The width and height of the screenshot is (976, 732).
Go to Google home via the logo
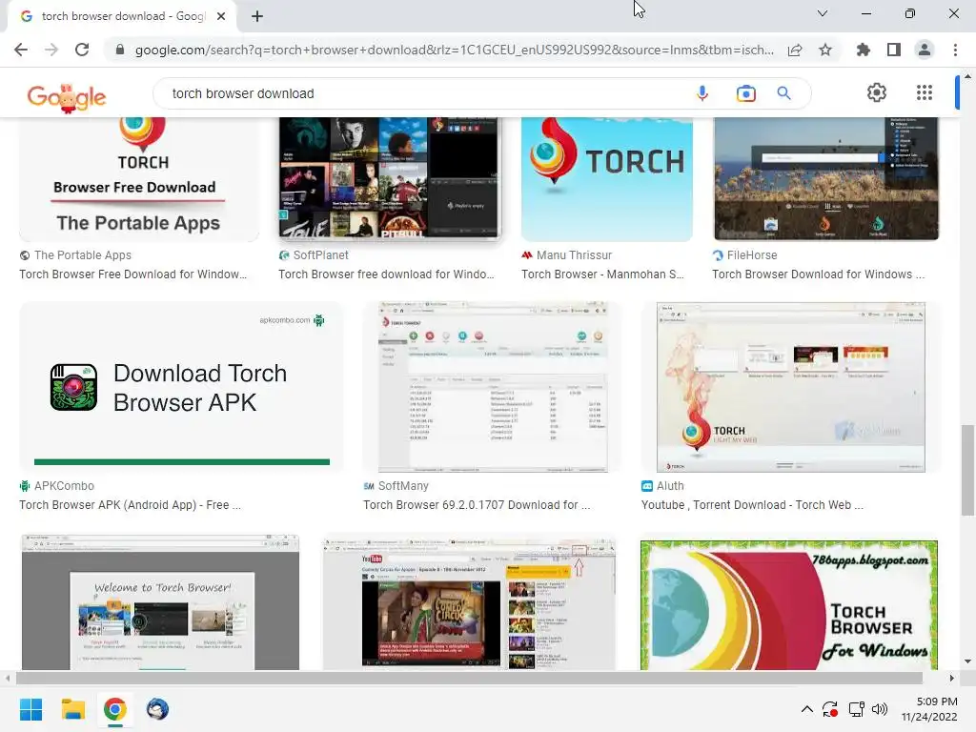(x=67, y=96)
